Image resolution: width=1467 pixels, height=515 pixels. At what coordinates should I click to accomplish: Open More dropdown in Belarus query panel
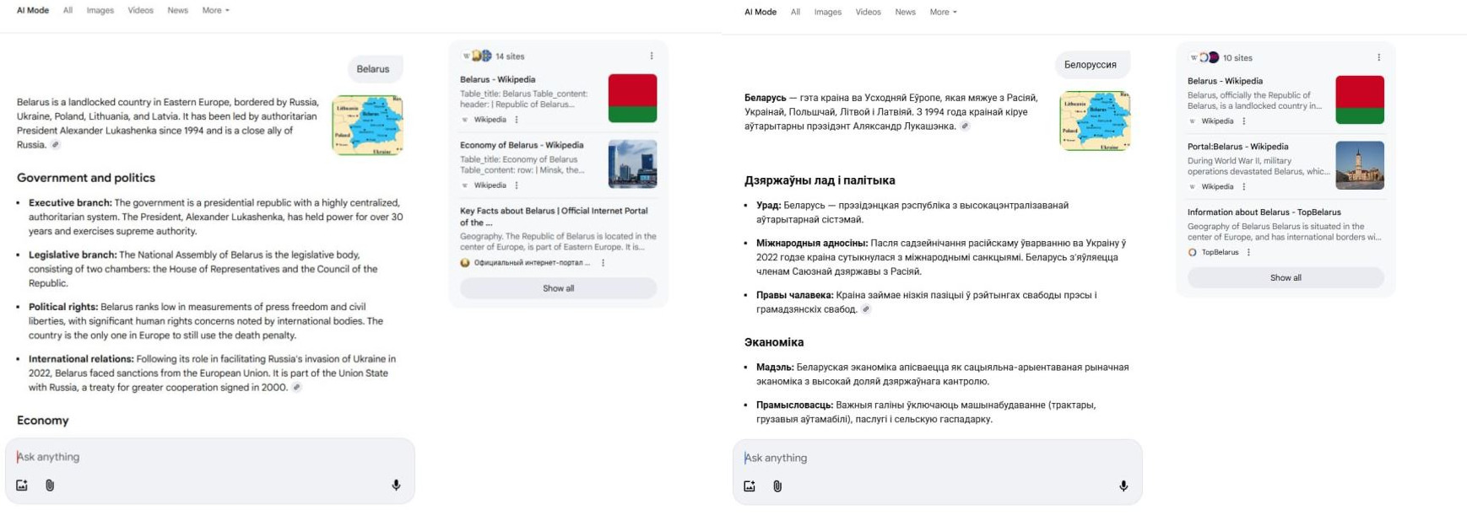216,10
